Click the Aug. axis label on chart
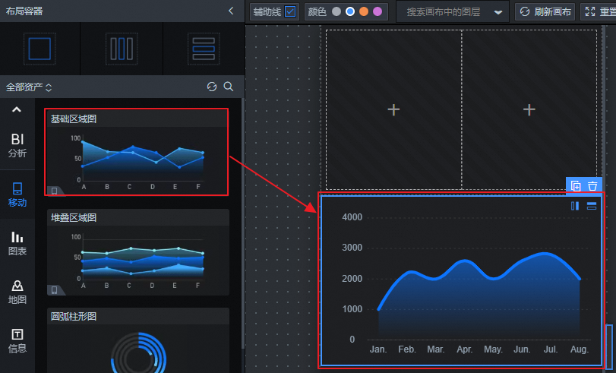616x373 pixels. click(x=580, y=349)
